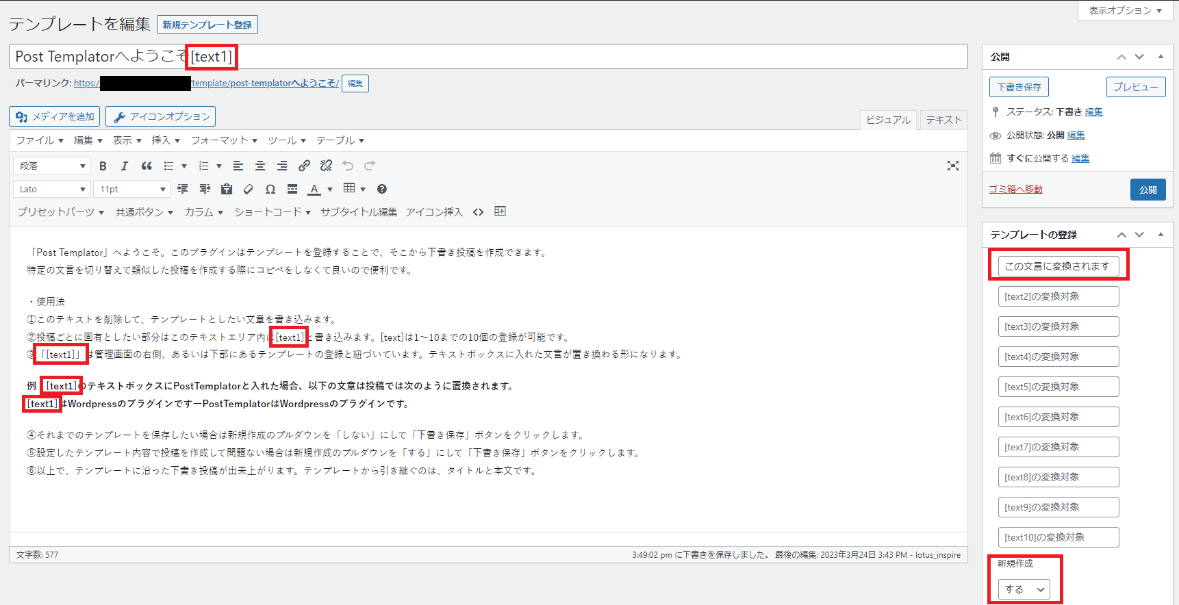Screen dimensions: 1179x605
Task: Switch to ビジュアル editor tab
Action: (x=888, y=120)
